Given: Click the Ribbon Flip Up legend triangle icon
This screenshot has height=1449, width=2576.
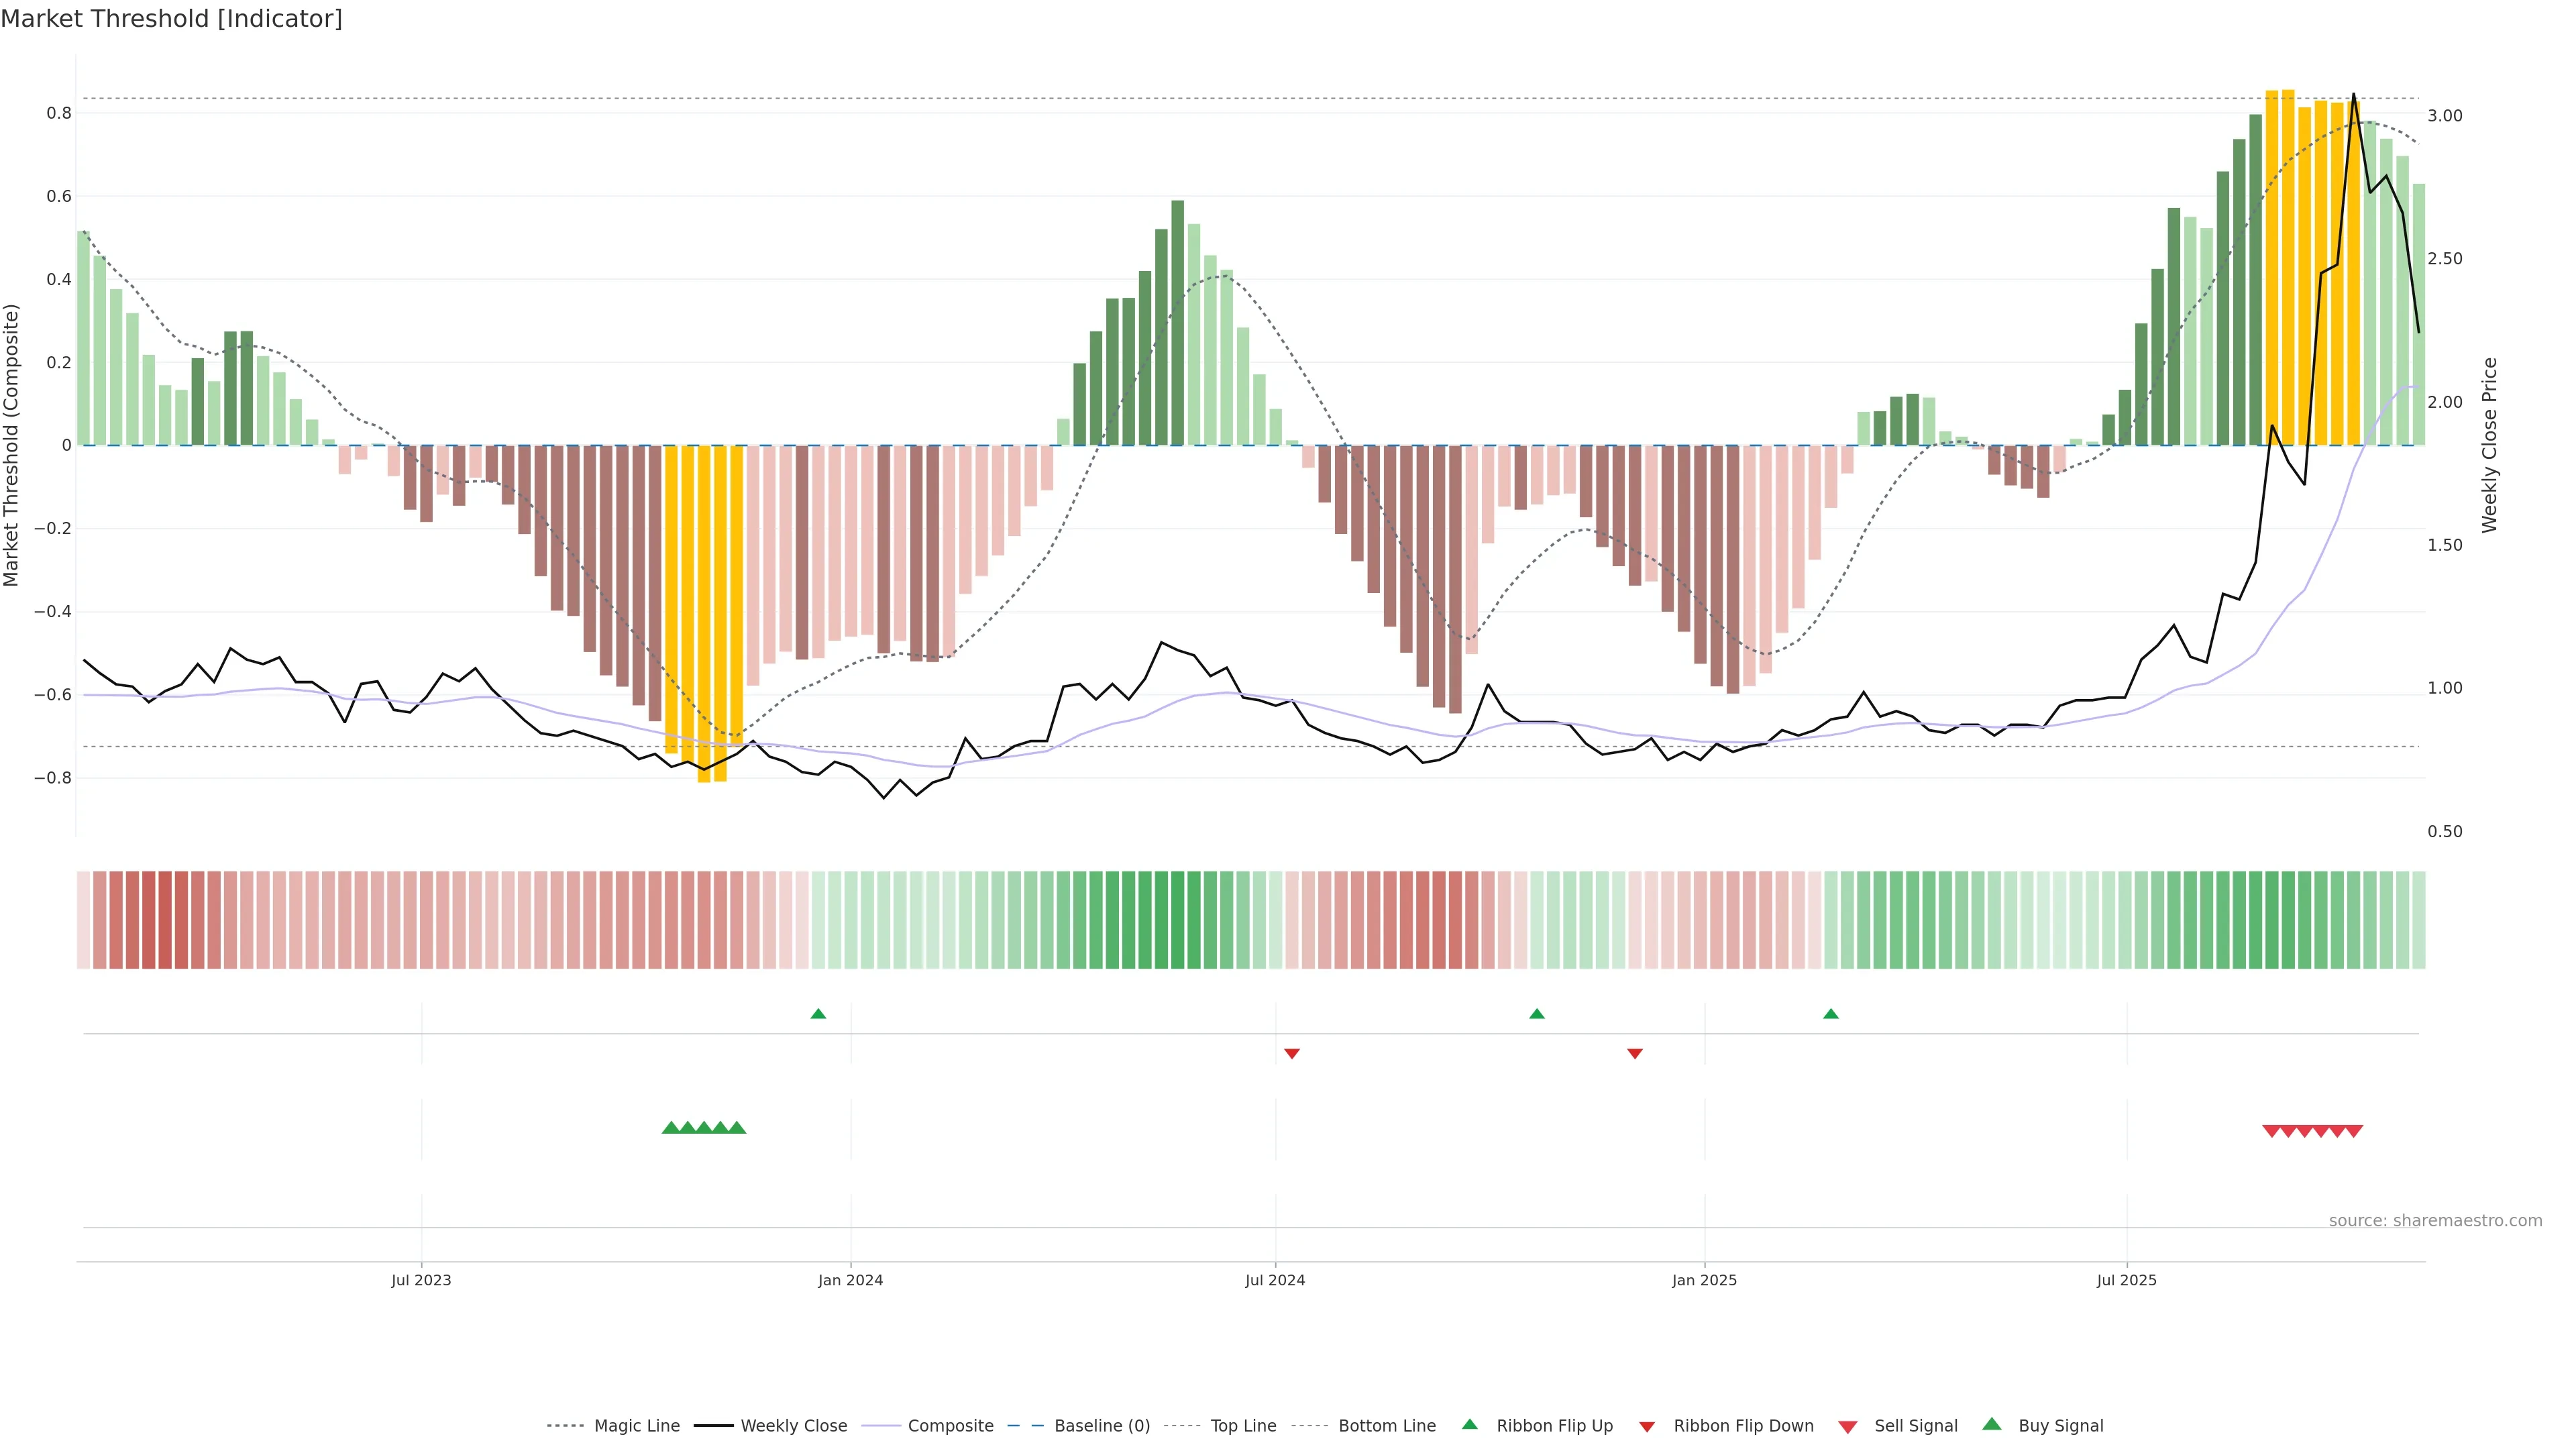Looking at the screenshot, I should [x=1469, y=1424].
